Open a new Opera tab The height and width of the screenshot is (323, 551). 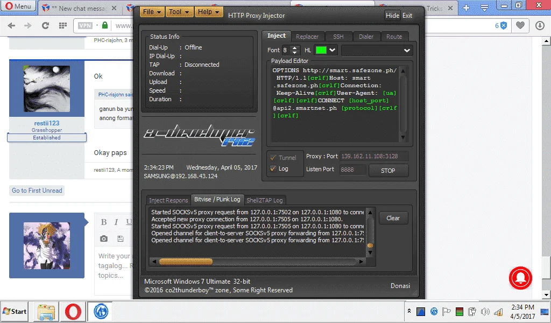(x=467, y=8)
